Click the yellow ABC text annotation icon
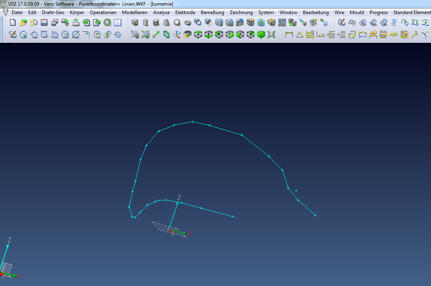 394,35
